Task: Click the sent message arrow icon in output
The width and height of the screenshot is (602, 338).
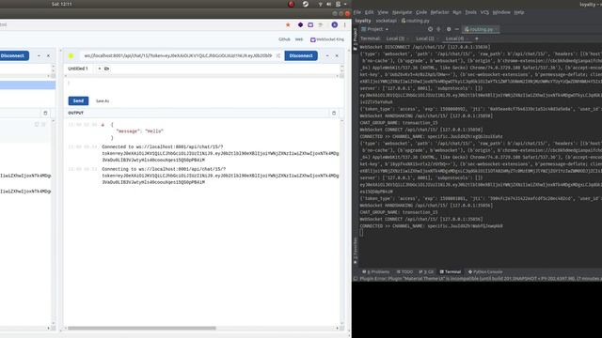Action: tap(103, 125)
